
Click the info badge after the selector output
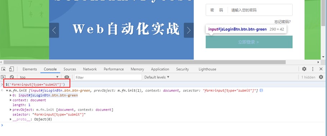(x=261, y=90)
